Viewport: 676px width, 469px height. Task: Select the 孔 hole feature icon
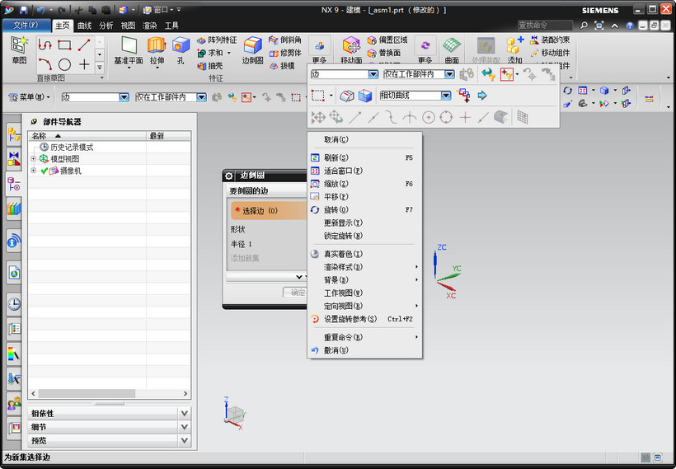click(181, 45)
